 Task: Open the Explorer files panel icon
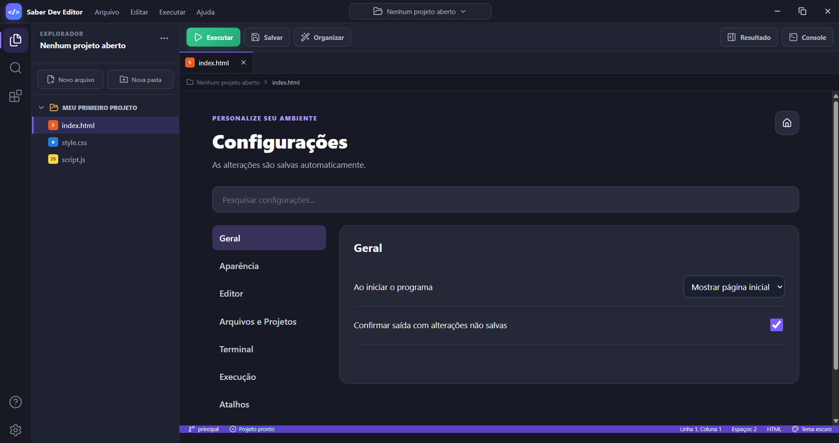point(16,40)
